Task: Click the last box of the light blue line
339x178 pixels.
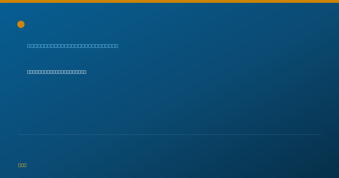Action: pos(117,46)
